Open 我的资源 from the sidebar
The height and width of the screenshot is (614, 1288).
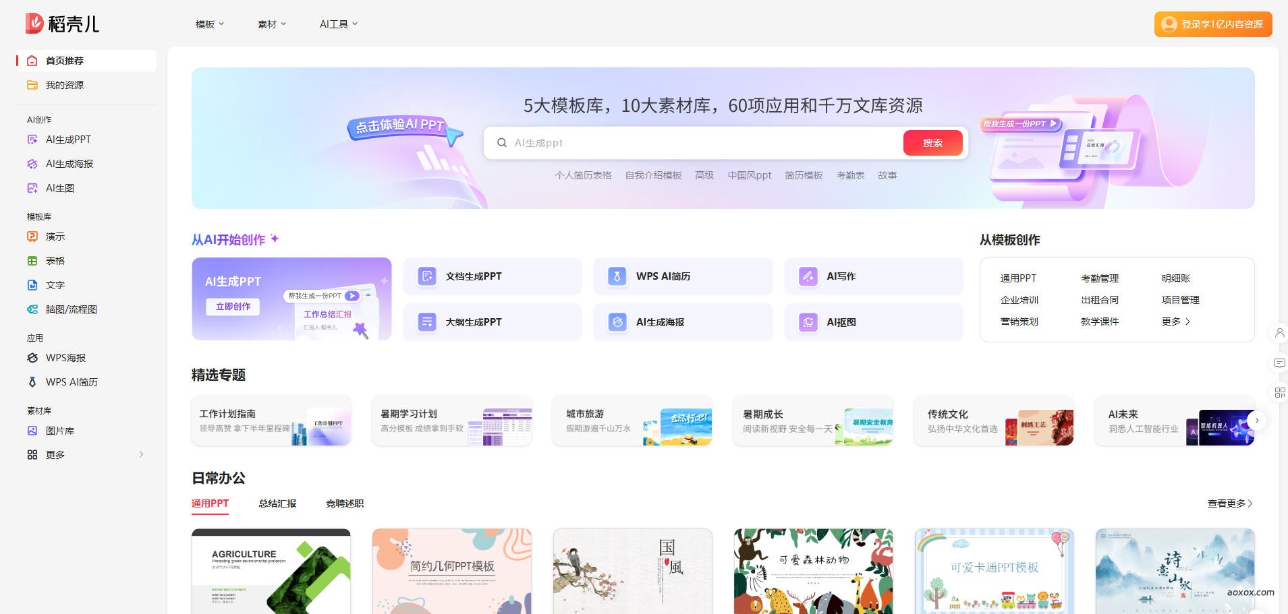coord(64,85)
